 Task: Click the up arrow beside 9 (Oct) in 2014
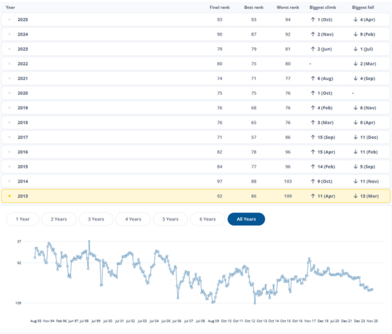tap(313, 181)
